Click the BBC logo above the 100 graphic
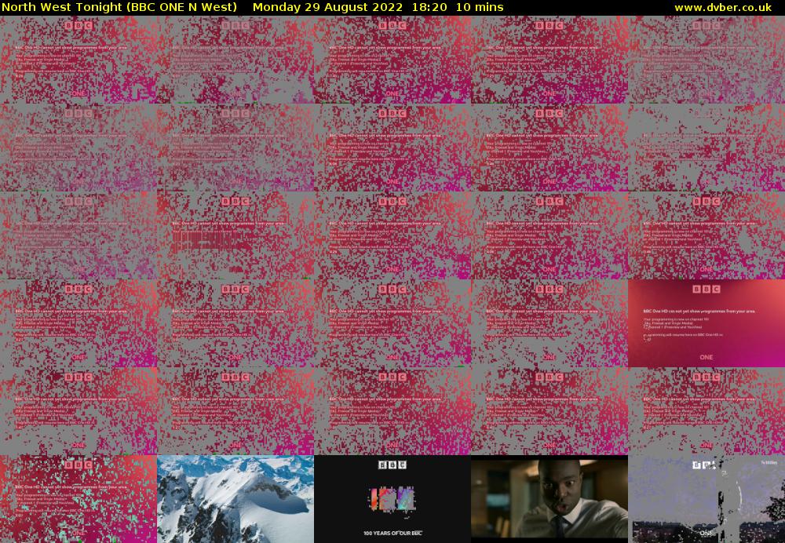 [x=392, y=465]
